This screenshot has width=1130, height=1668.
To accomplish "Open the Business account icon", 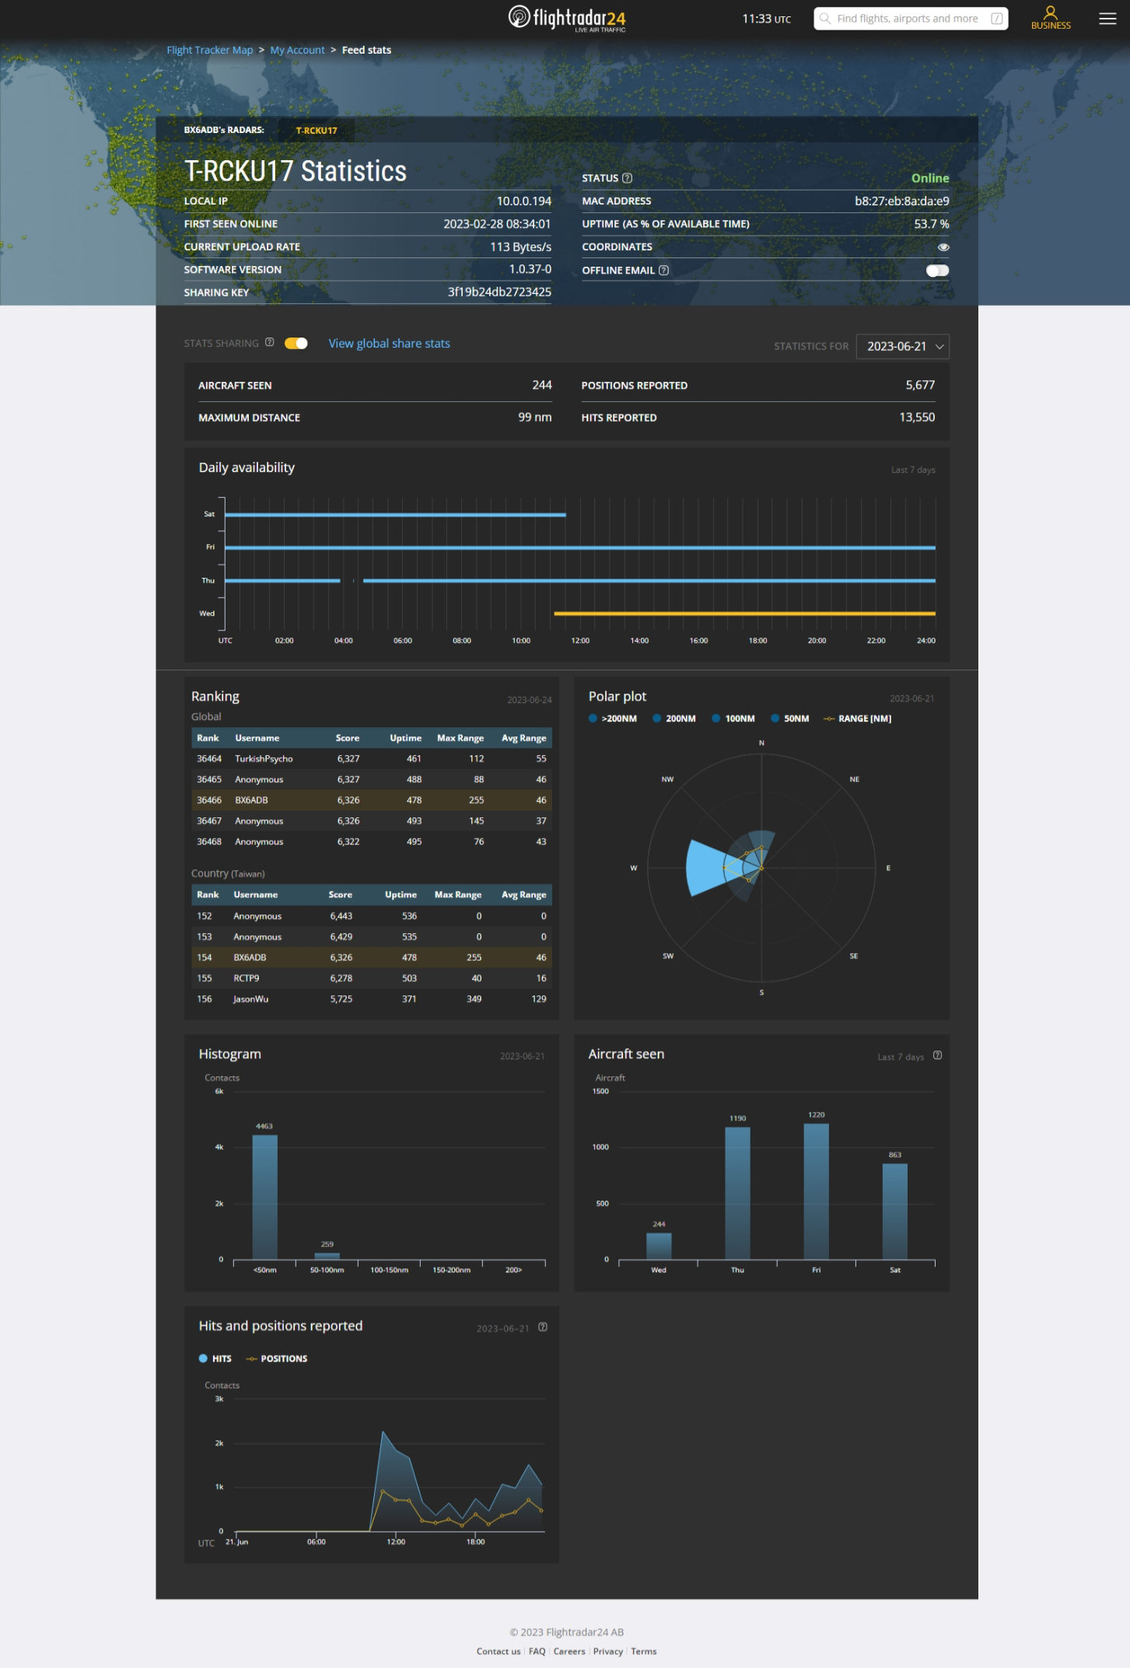I will coord(1051,18).
